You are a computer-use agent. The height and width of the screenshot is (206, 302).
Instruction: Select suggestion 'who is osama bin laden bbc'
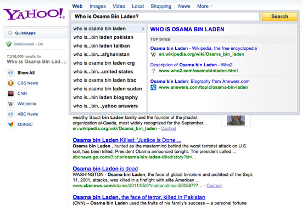tap(109, 81)
